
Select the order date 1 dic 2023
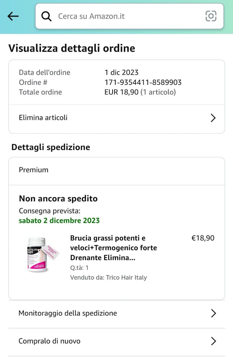pos(121,73)
